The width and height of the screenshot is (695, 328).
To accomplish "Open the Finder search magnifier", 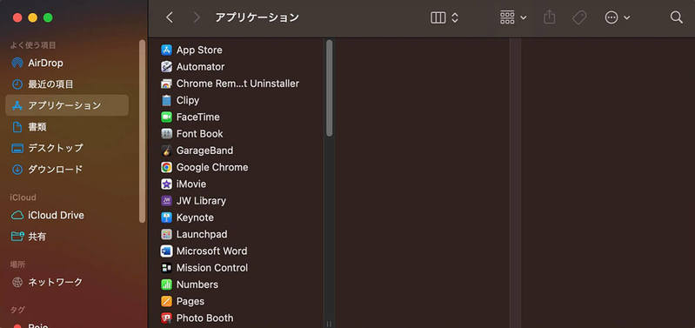I will 677,17.
